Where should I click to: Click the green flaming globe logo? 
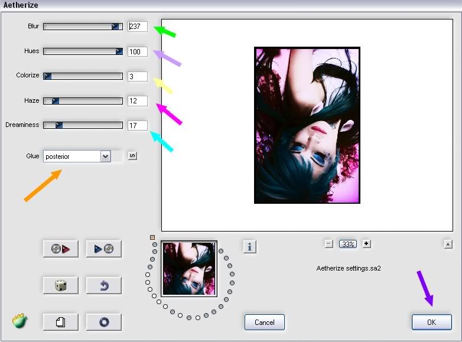point(20,321)
